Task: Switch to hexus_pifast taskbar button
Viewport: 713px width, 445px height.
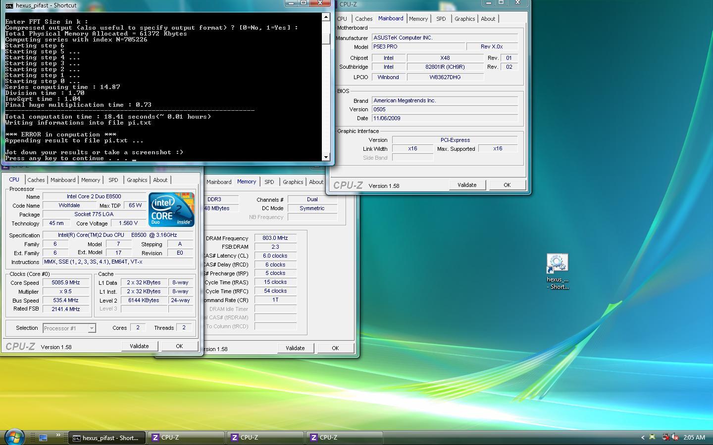Action: point(106,438)
